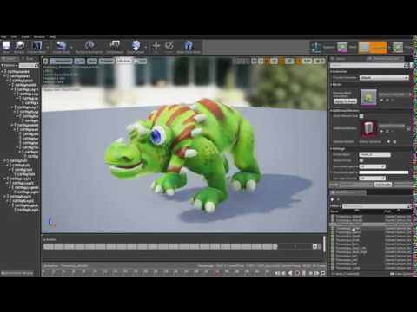Select the Preview Scene Settings tab
Screen dimensions: 417x312
386,59
